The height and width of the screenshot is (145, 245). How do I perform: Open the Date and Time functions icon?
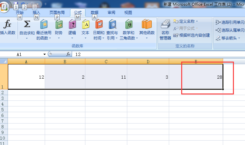pos(99,24)
